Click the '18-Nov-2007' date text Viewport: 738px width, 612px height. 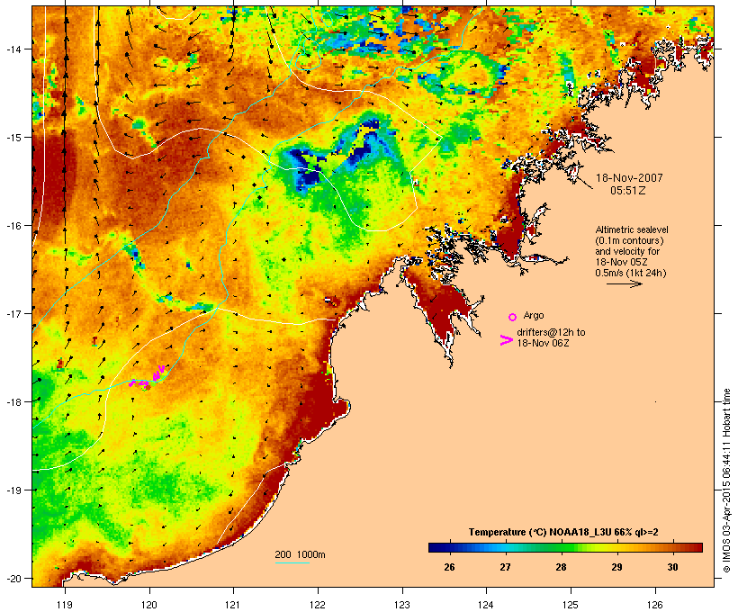629,178
